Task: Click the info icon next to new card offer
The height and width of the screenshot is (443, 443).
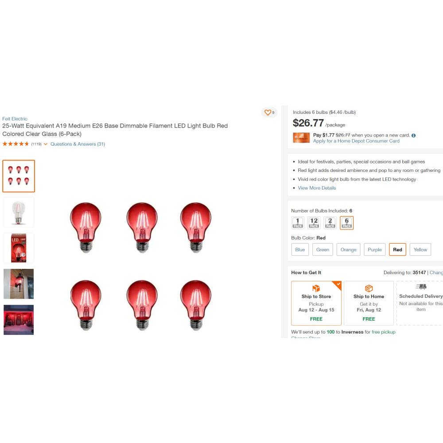Action: pyautogui.click(x=413, y=135)
